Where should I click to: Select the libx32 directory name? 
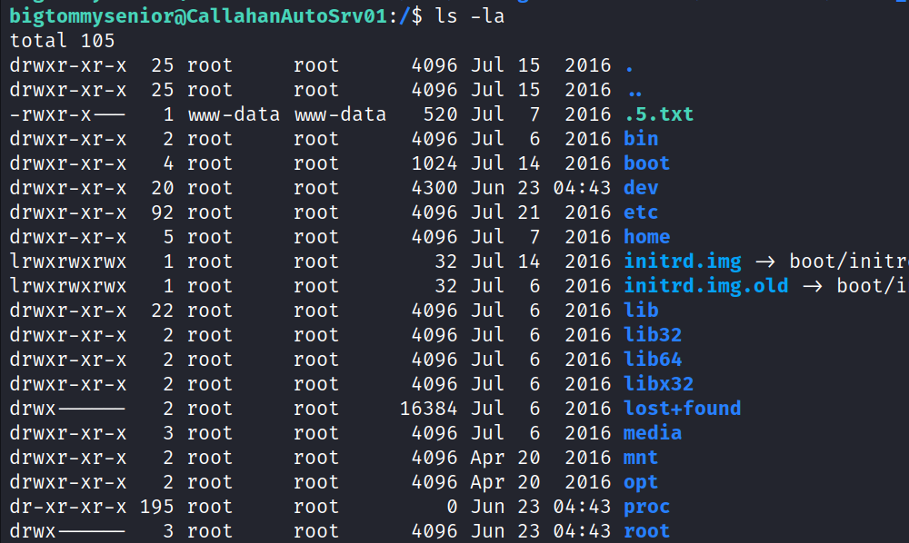(658, 384)
